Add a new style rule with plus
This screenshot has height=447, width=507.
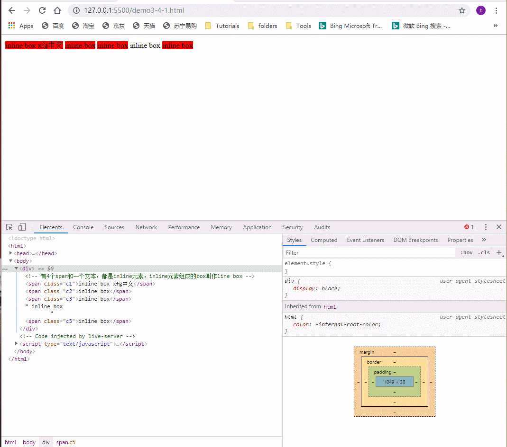499,253
